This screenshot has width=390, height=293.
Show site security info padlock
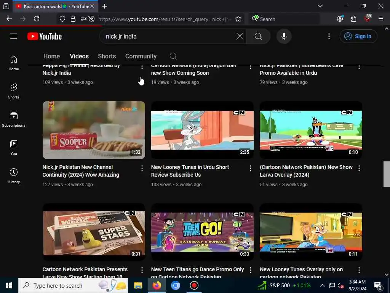point(73,19)
